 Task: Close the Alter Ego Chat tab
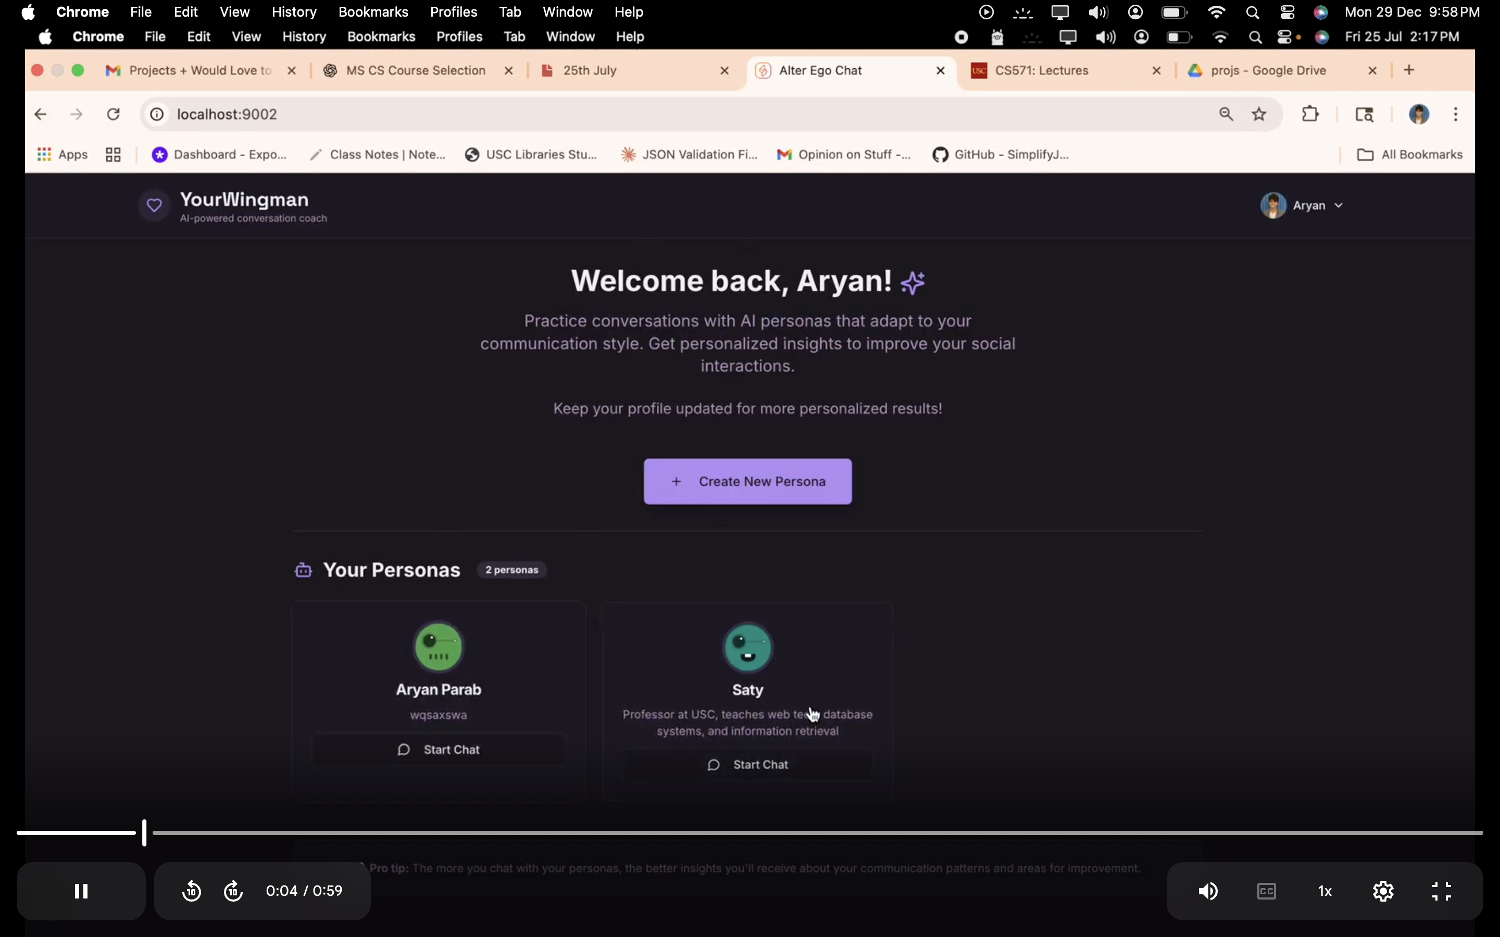coord(941,71)
